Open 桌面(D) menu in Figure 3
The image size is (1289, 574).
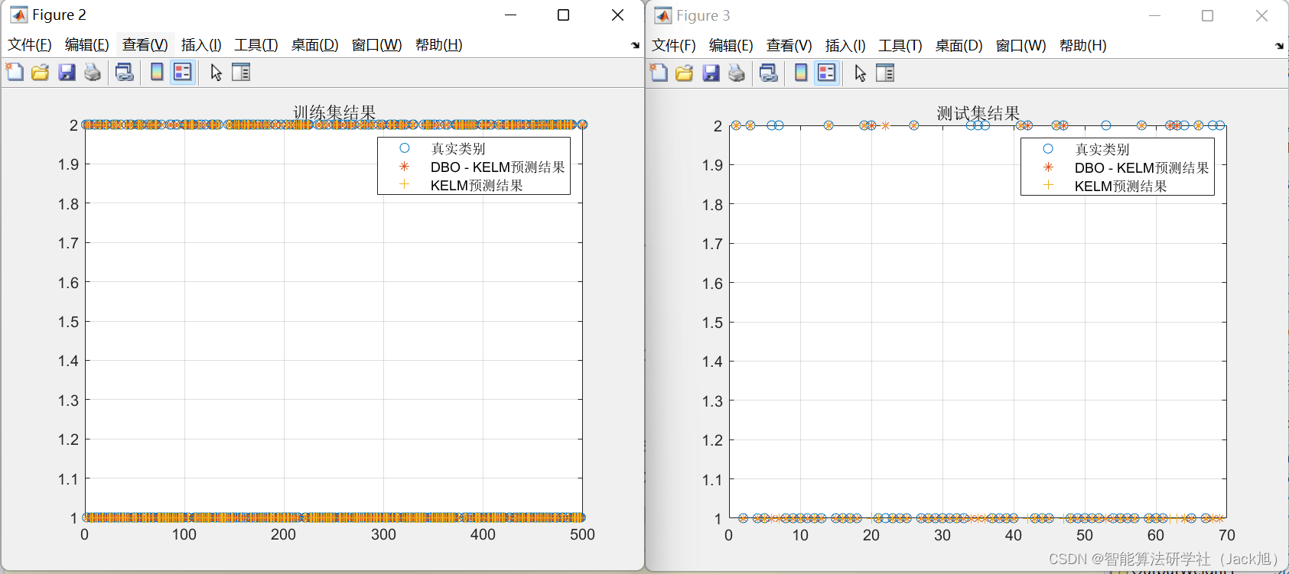pyautogui.click(x=959, y=45)
